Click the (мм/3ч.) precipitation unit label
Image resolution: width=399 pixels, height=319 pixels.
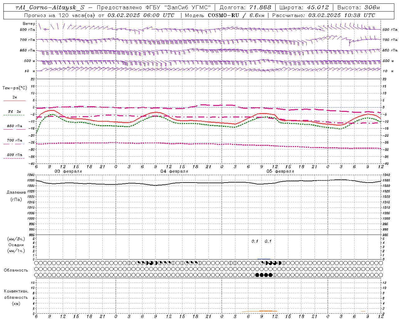(16, 239)
